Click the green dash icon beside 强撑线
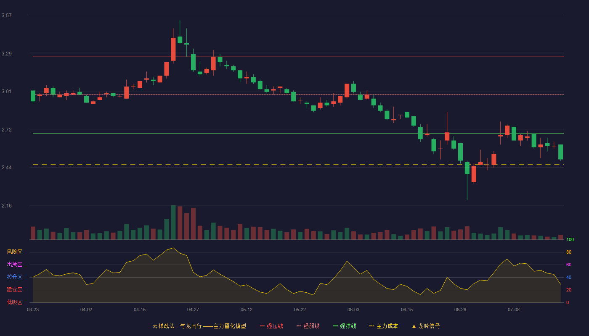Image resolution: width=589 pixels, height=336 pixels. [x=335, y=326]
